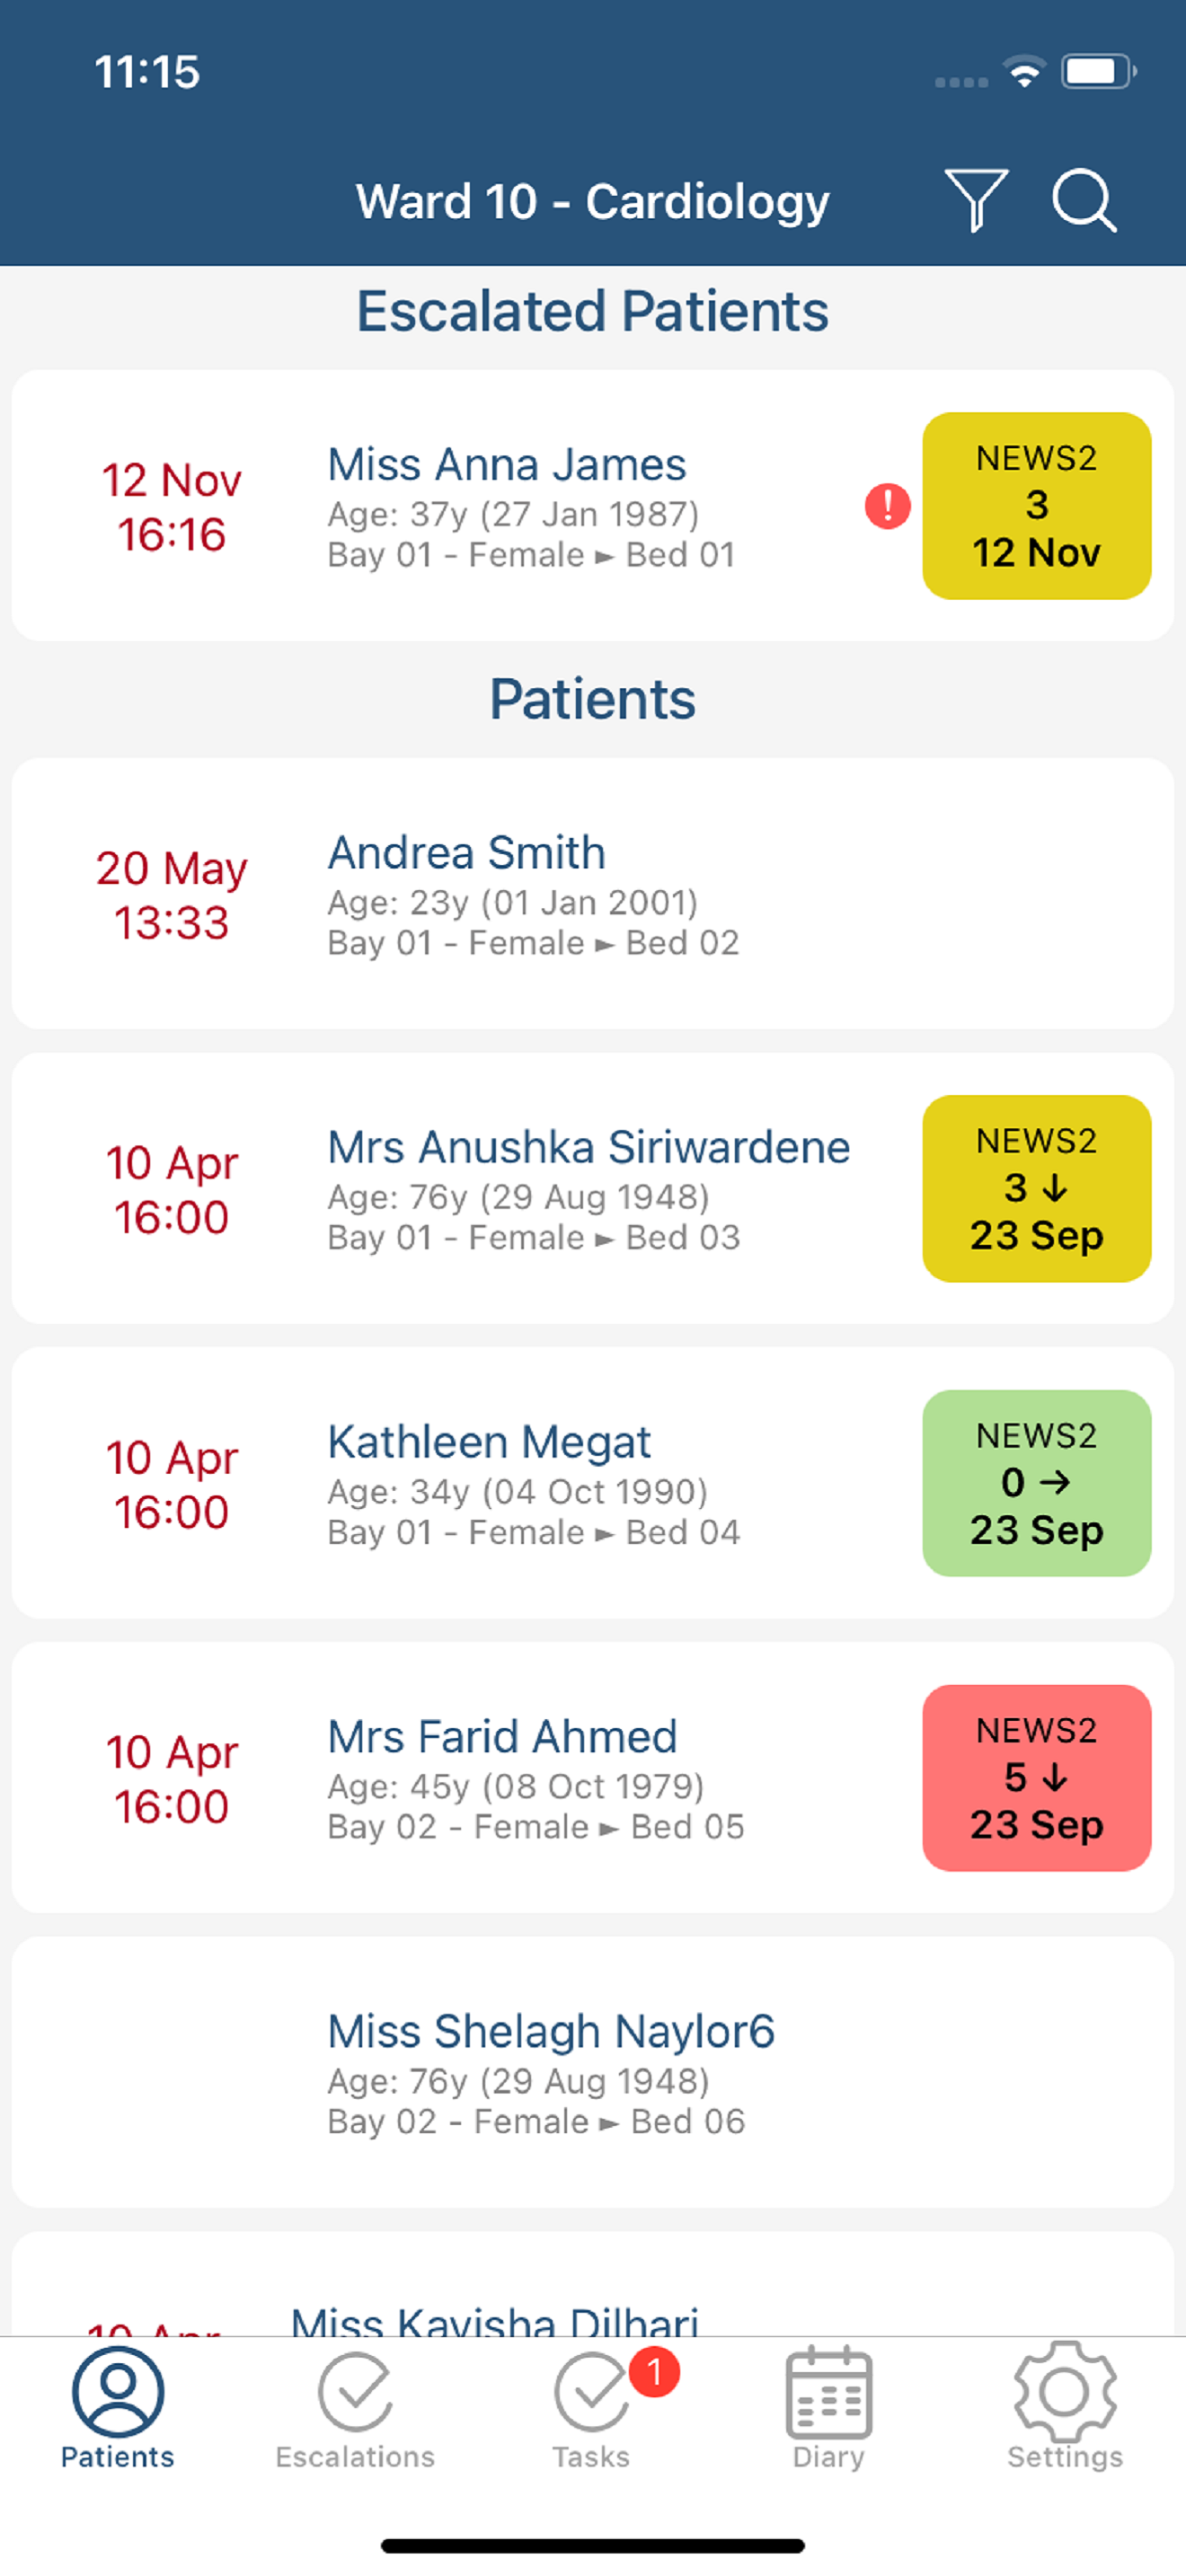Tap the Tasks notification badge

pyautogui.click(x=655, y=2372)
